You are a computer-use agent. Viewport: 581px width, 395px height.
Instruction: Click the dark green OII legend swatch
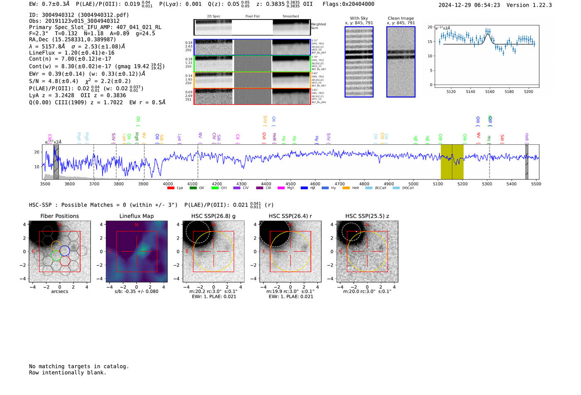(x=193, y=188)
